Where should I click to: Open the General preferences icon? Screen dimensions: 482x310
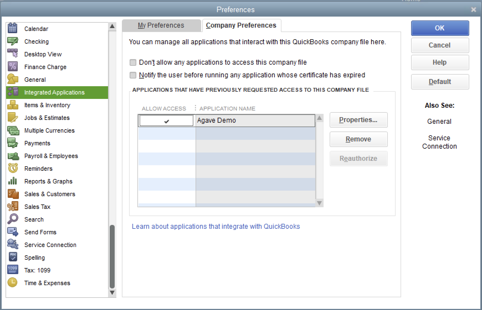pyautogui.click(x=12, y=79)
